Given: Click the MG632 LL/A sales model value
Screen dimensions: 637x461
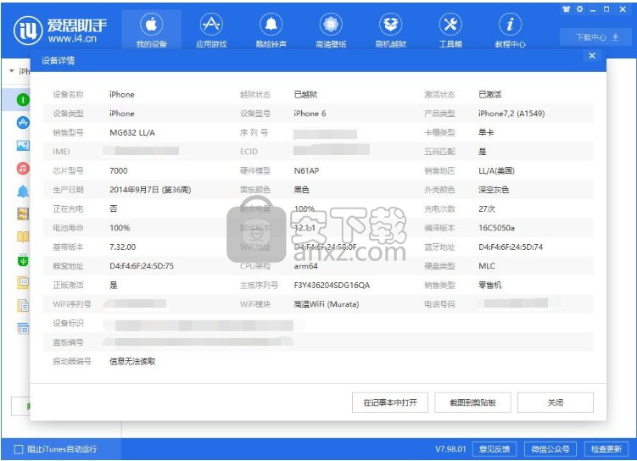Looking at the screenshot, I should [x=132, y=133].
